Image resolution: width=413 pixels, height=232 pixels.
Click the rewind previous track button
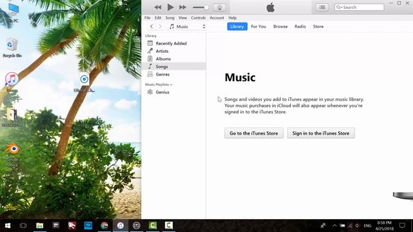pyautogui.click(x=157, y=7)
